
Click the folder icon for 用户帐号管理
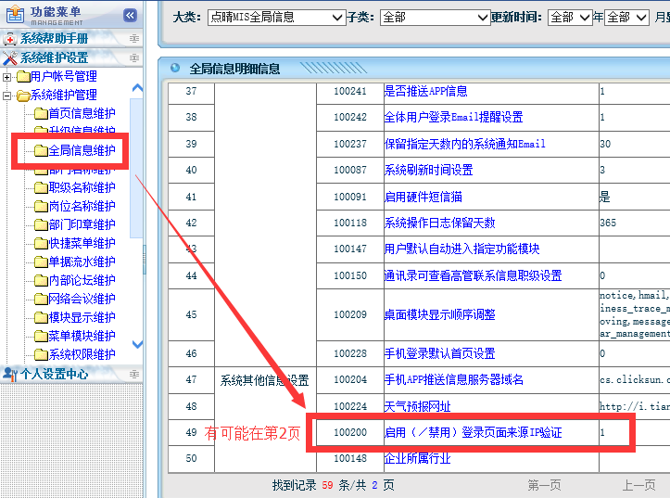22,77
